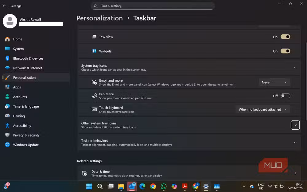Viewport: 307px width, 192px height.
Task: Open the Chrome profile icon with the A badge
Action: (x=195, y=186)
